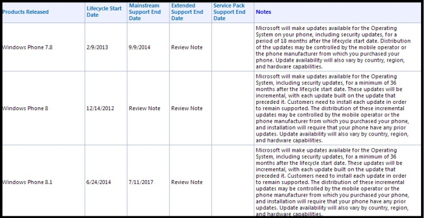Click the Windows Phone 8.1 notes paragraph

pyautogui.click(x=332, y=182)
